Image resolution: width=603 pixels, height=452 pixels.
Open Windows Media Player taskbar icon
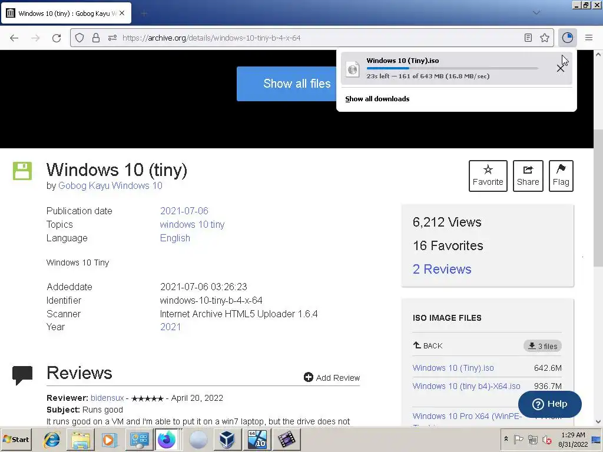coord(109,439)
